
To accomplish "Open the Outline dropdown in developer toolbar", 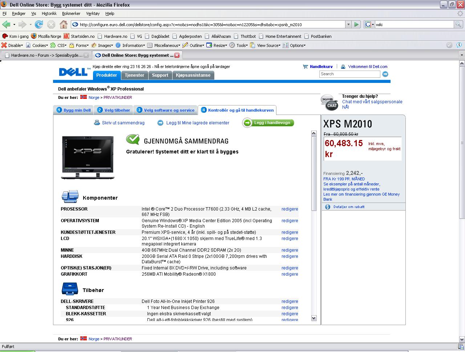I will pyautogui.click(x=193, y=45).
